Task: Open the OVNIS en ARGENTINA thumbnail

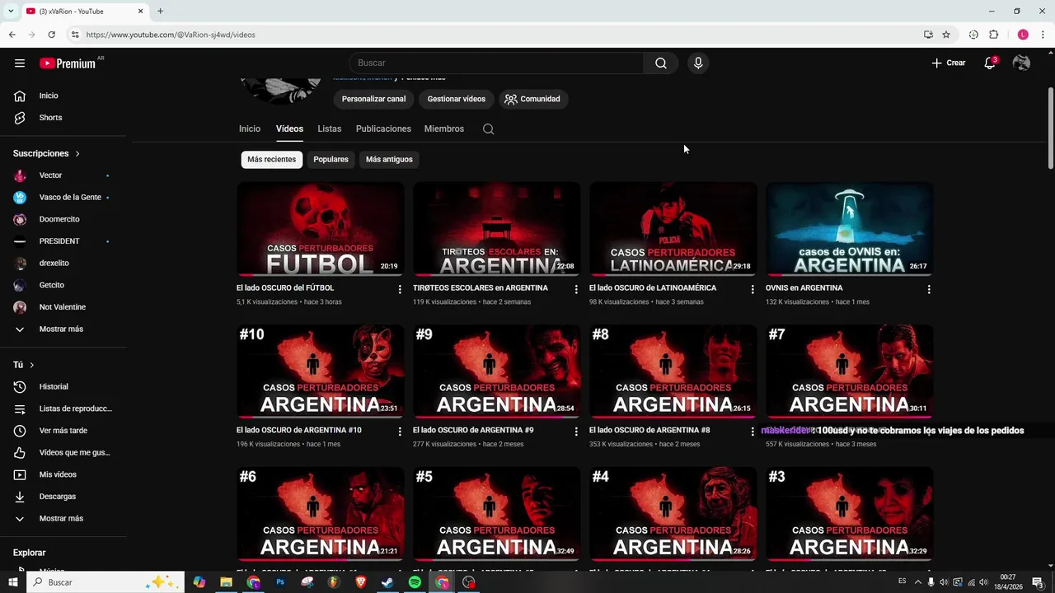Action: [x=850, y=229]
